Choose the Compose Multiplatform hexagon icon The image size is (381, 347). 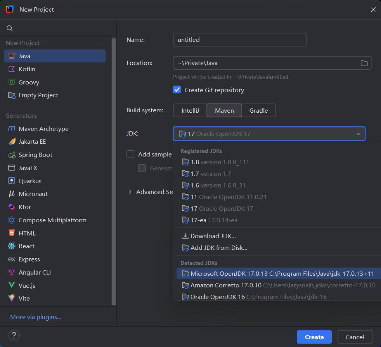click(x=12, y=220)
